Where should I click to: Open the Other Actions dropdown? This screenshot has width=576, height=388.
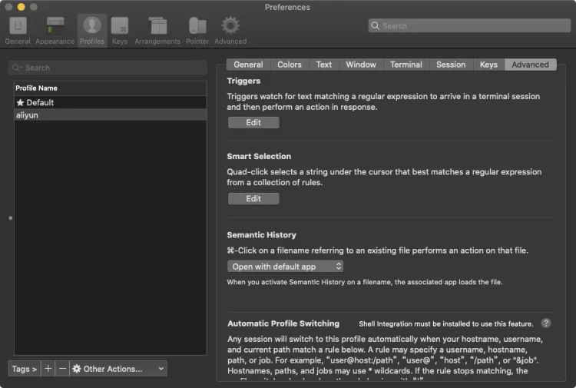click(x=118, y=369)
